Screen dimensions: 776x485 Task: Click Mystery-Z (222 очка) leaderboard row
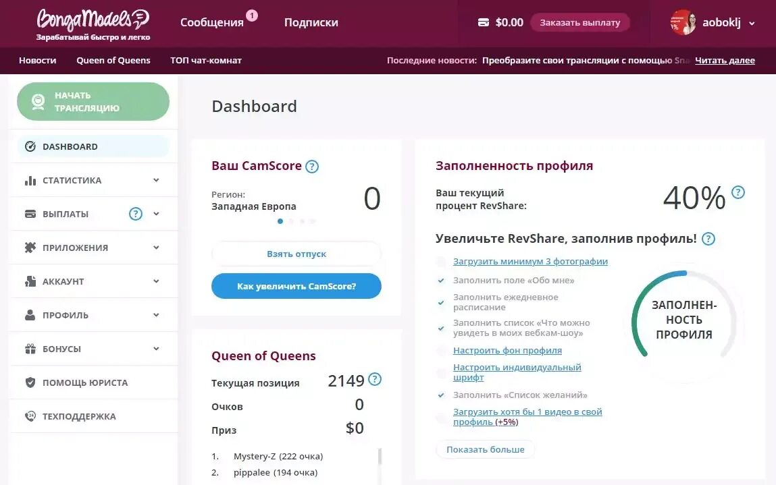[x=278, y=456]
